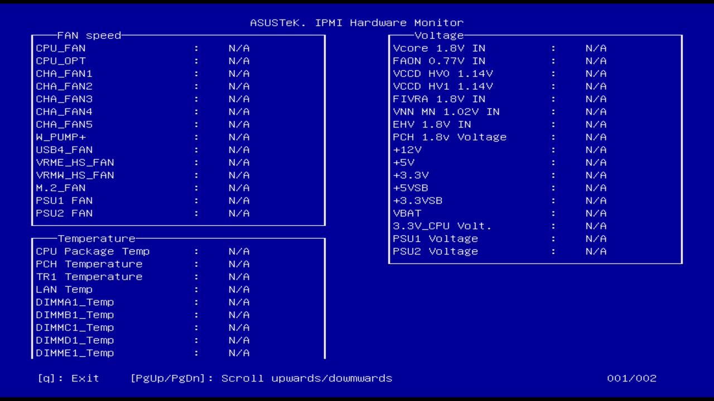Click the Temperature section header

96,238
